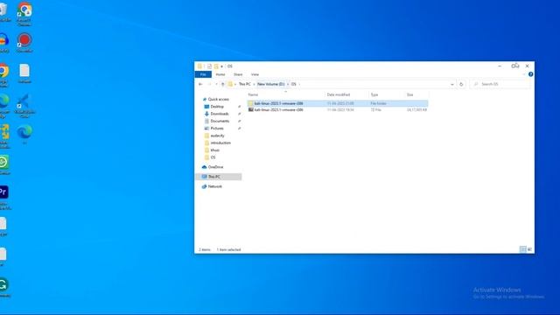Open Desktop in the navigation pane

pos(217,107)
